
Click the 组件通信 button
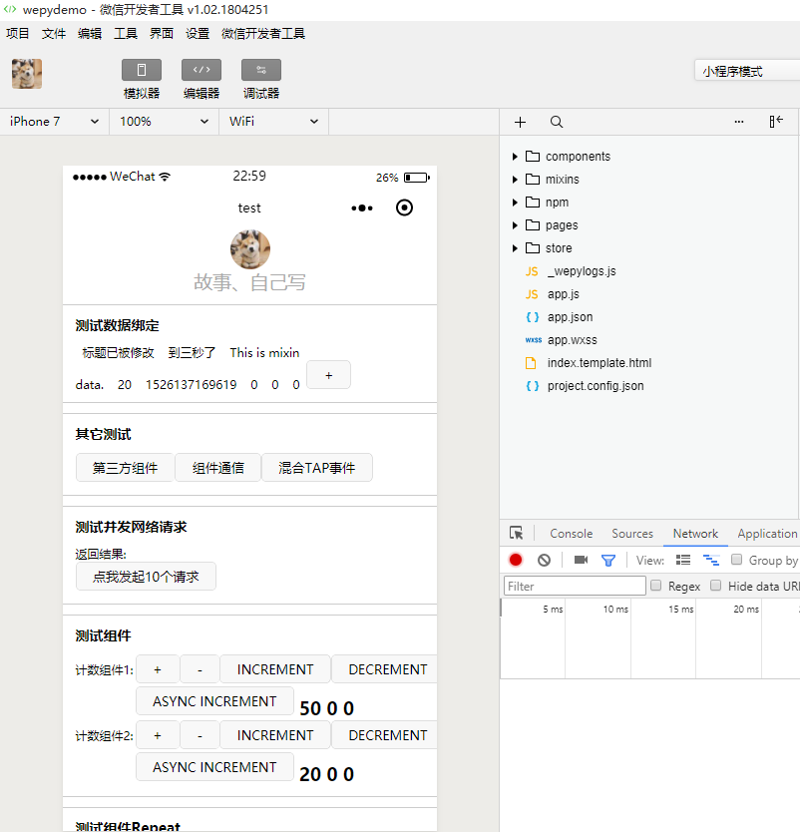[x=218, y=468]
